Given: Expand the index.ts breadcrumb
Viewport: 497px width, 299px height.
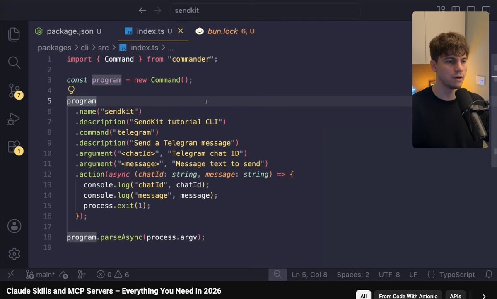Looking at the screenshot, I should [x=145, y=48].
